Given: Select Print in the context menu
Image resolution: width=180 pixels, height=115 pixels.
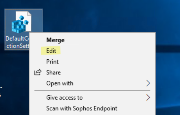Looking at the screenshot, I should (x=52, y=62).
